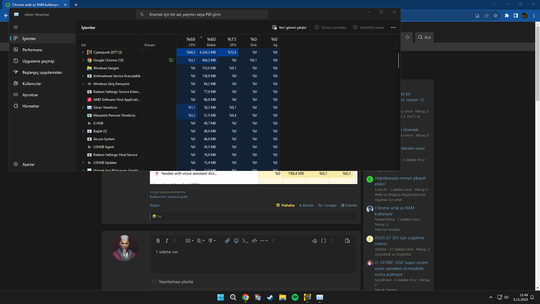Expand the Google Chrome process group
The height and width of the screenshot is (304, 540).
pyautogui.click(x=83, y=60)
